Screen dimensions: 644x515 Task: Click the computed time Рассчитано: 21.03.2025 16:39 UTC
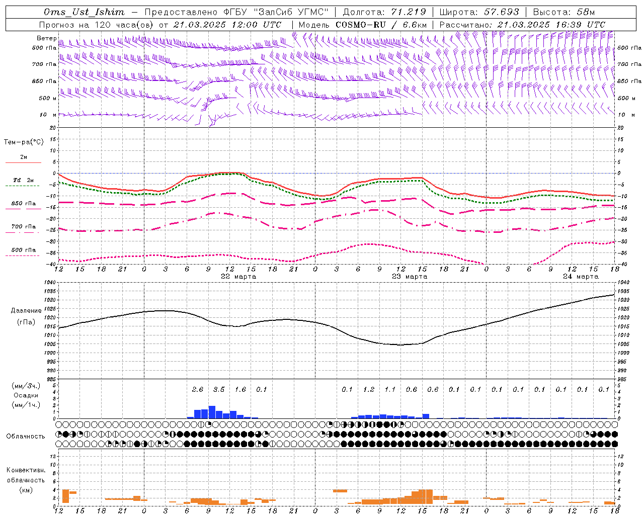point(522,25)
